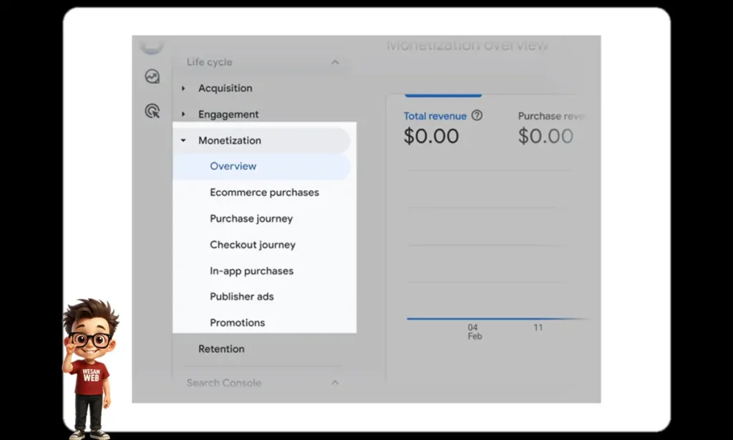Switch to the Total revenue metric tab
The width and height of the screenshot is (733, 440).
pyautogui.click(x=435, y=115)
